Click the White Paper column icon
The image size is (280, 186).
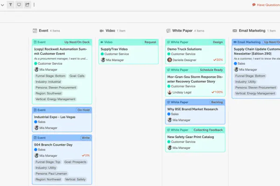(168, 31)
